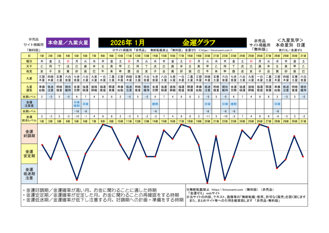The height and width of the screenshot is (233, 329).
Task: Click the yellow 金運グラフ heading
Action: coord(199,43)
